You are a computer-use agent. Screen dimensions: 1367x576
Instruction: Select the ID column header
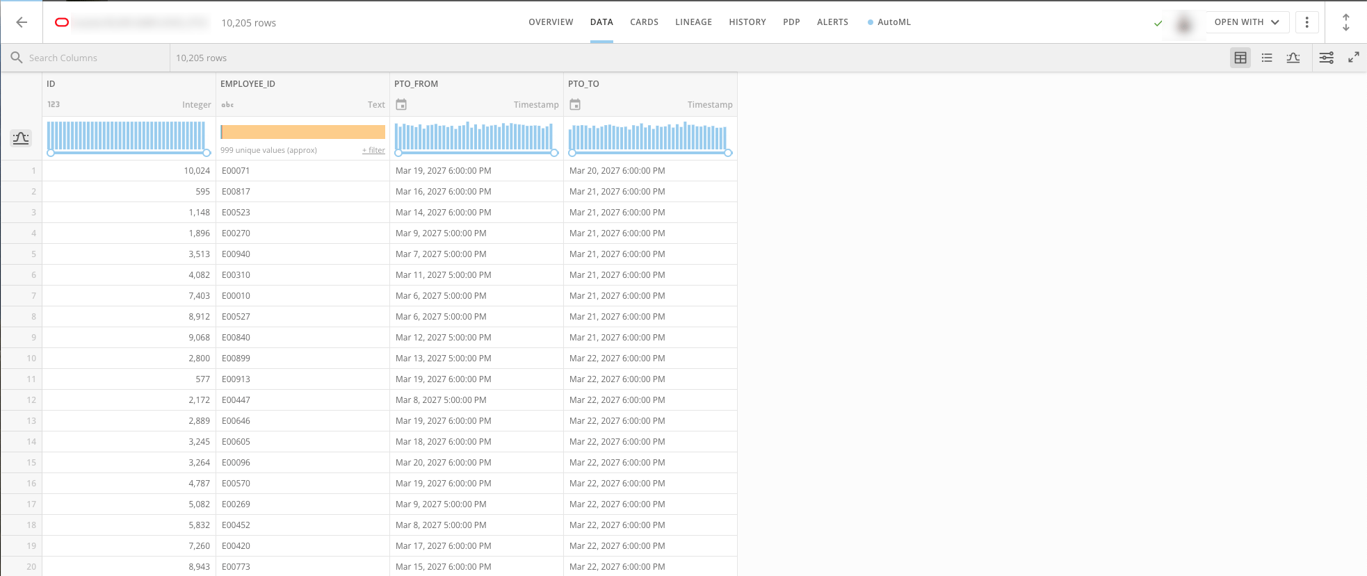51,83
